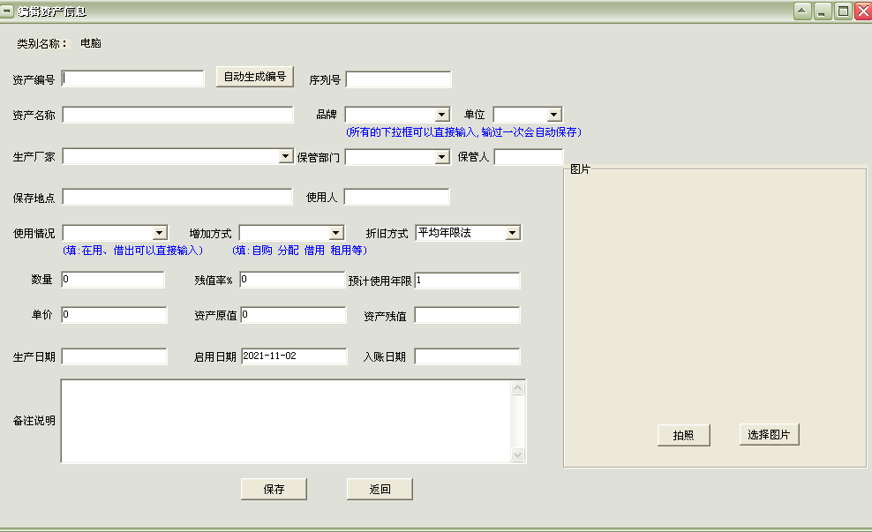Click the 使用人 input box
Screen dimensions: 872x532
396,197
